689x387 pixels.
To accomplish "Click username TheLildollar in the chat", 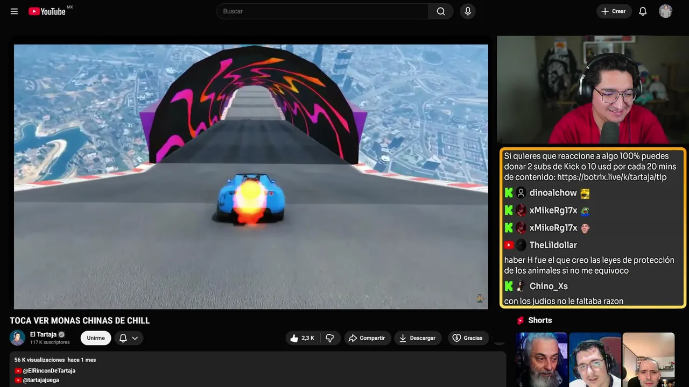I will tap(553, 245).
